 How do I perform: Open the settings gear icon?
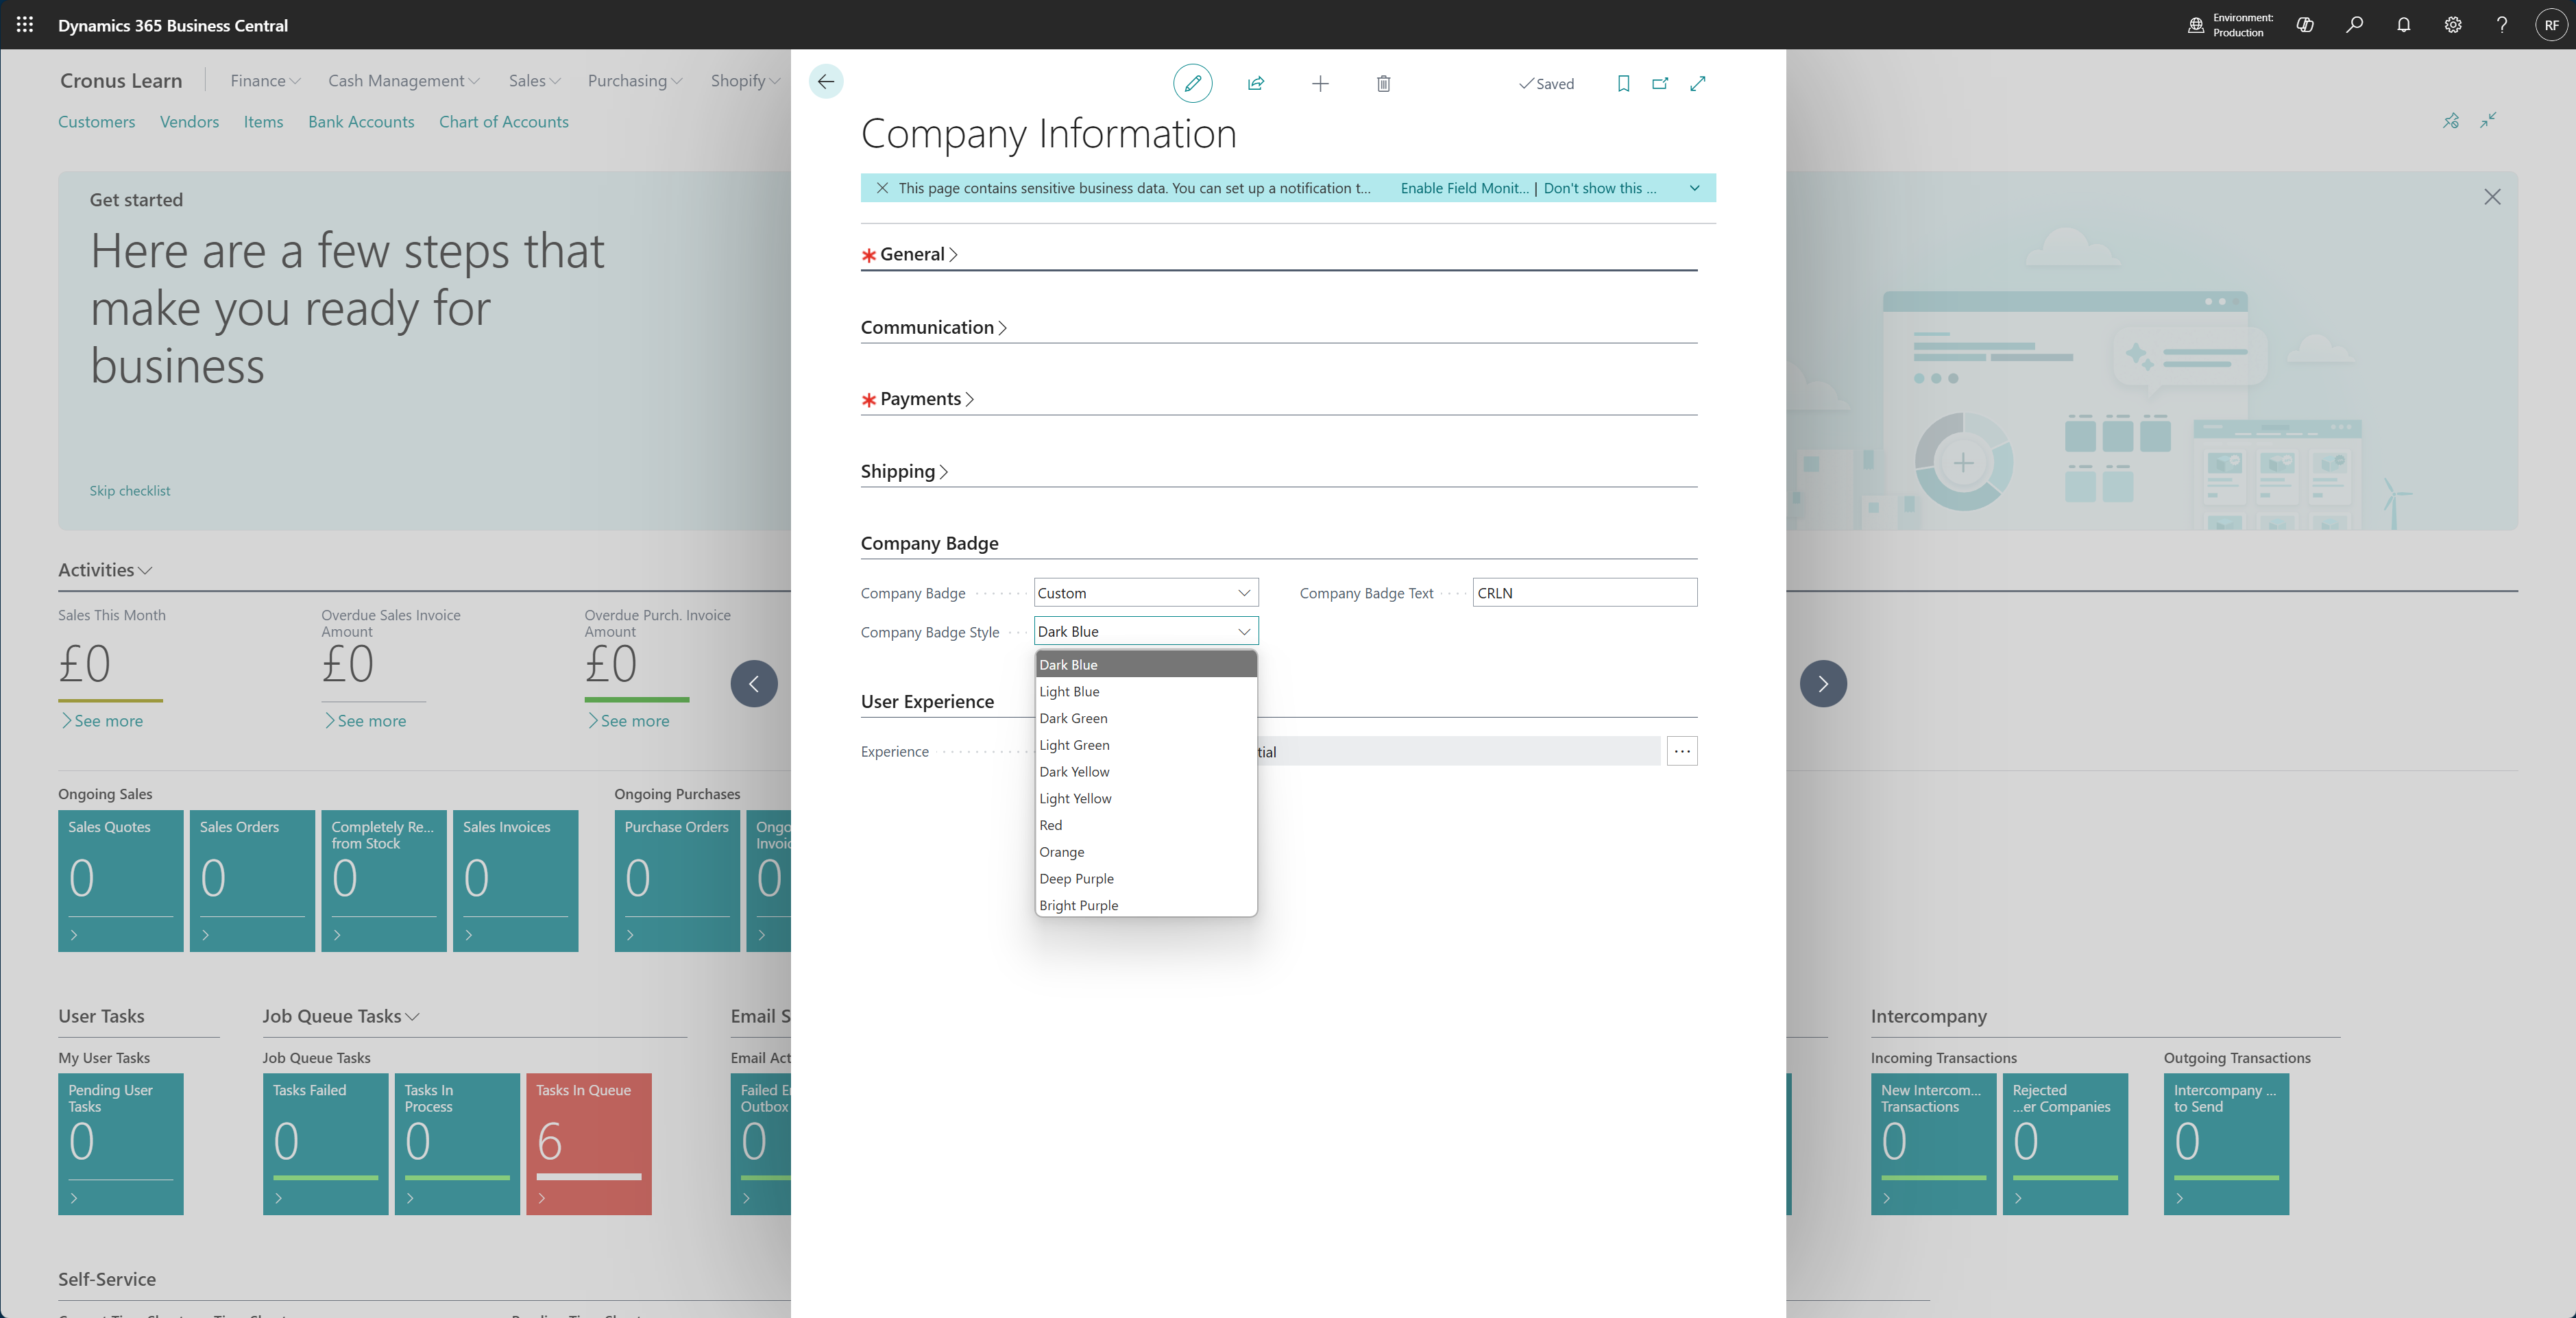click(2452, 25)
